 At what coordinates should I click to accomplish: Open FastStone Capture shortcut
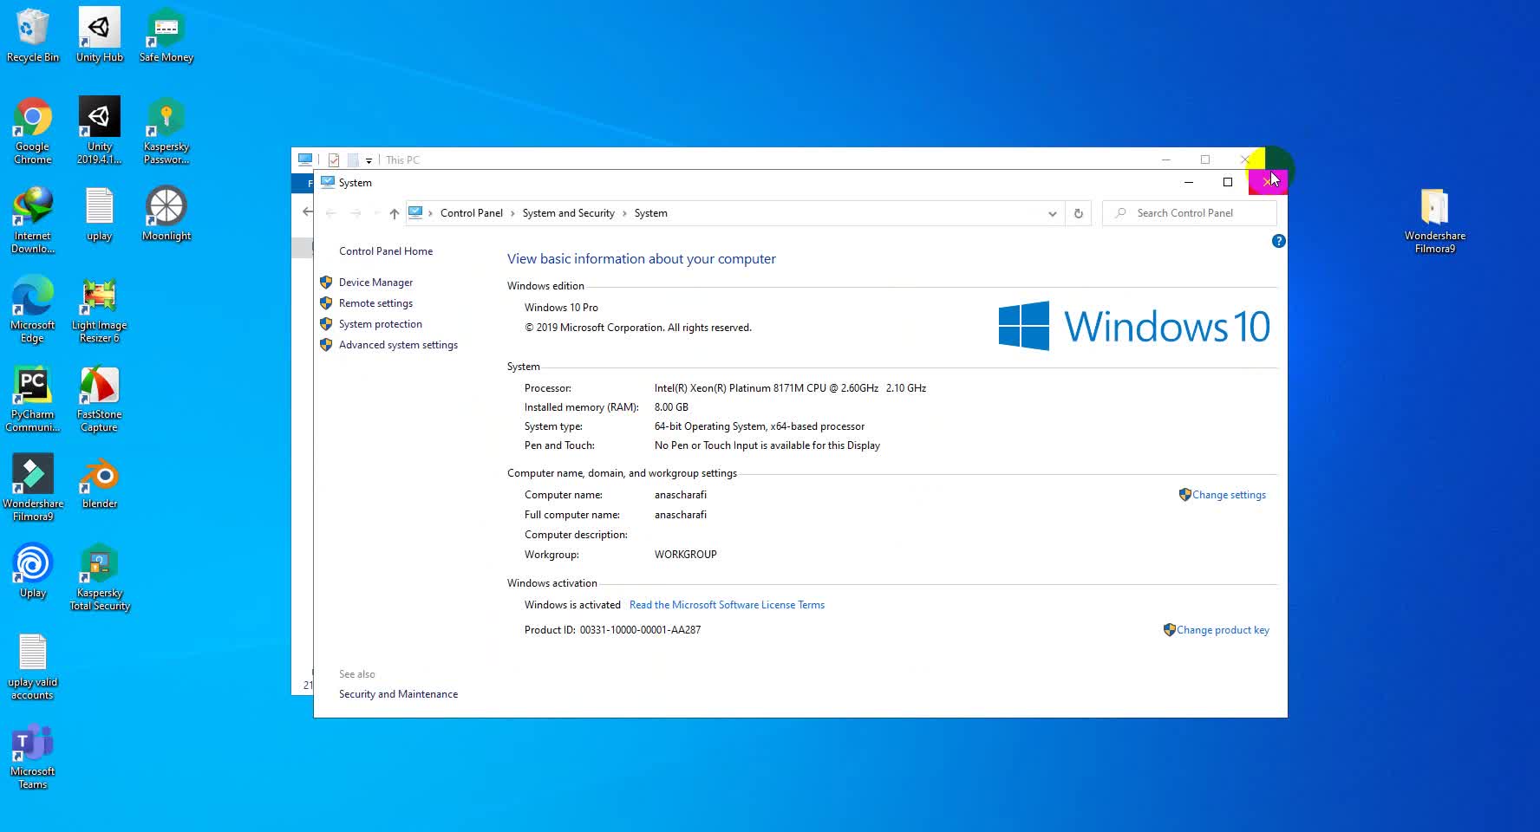(100, 399)
